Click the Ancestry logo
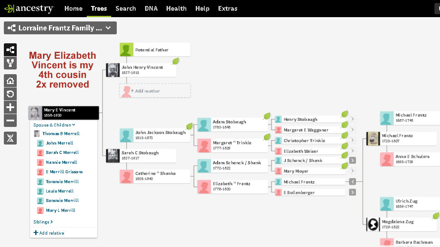This screenshot has height=247, width=440. [29, 9]
